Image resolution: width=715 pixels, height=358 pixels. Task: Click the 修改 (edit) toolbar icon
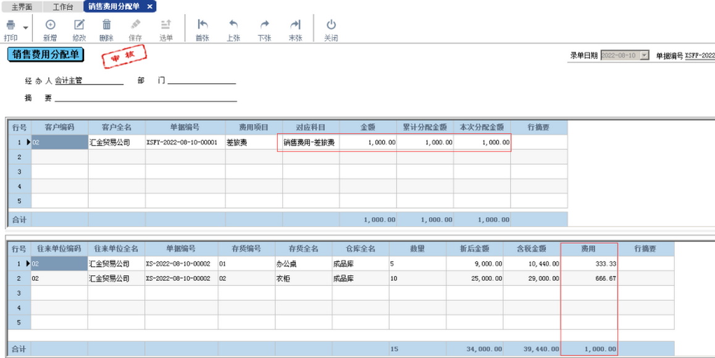(79, 25)
